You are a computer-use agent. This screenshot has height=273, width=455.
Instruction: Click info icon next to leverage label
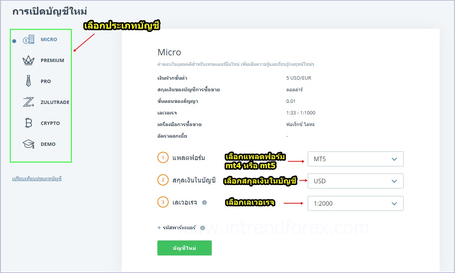(x=204, y=202)
